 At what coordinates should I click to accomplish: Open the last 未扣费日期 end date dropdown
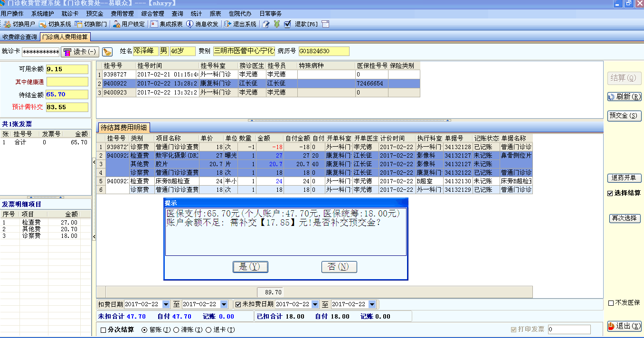pos(372,304)
